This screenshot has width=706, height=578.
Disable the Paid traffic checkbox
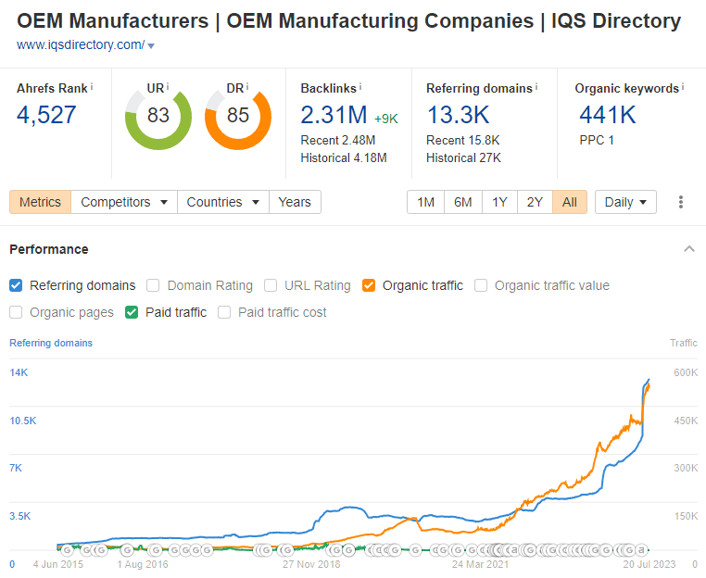(x=132, y=312)
